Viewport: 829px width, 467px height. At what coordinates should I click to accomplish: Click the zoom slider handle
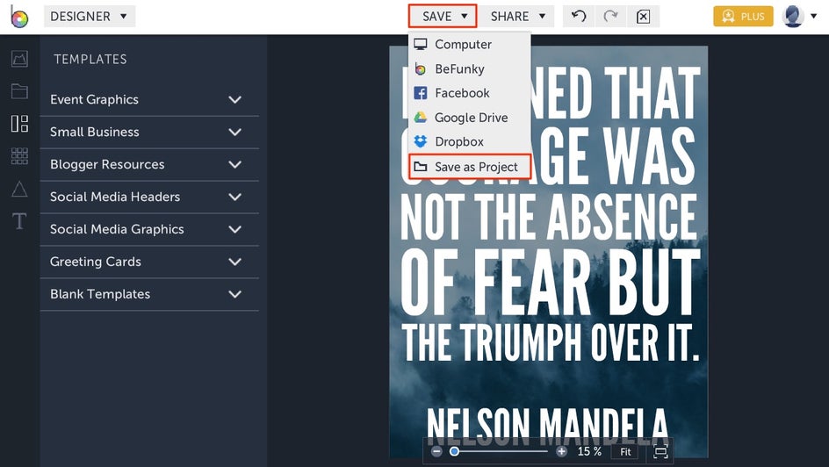coord(454,452)
